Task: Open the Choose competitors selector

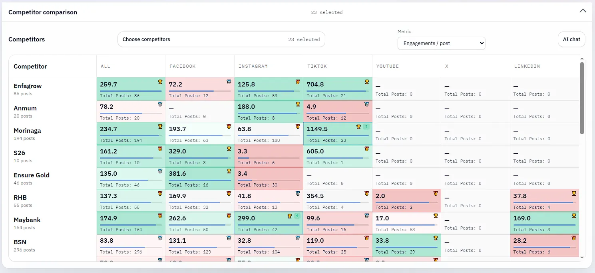Action: [x=221, y=39]
